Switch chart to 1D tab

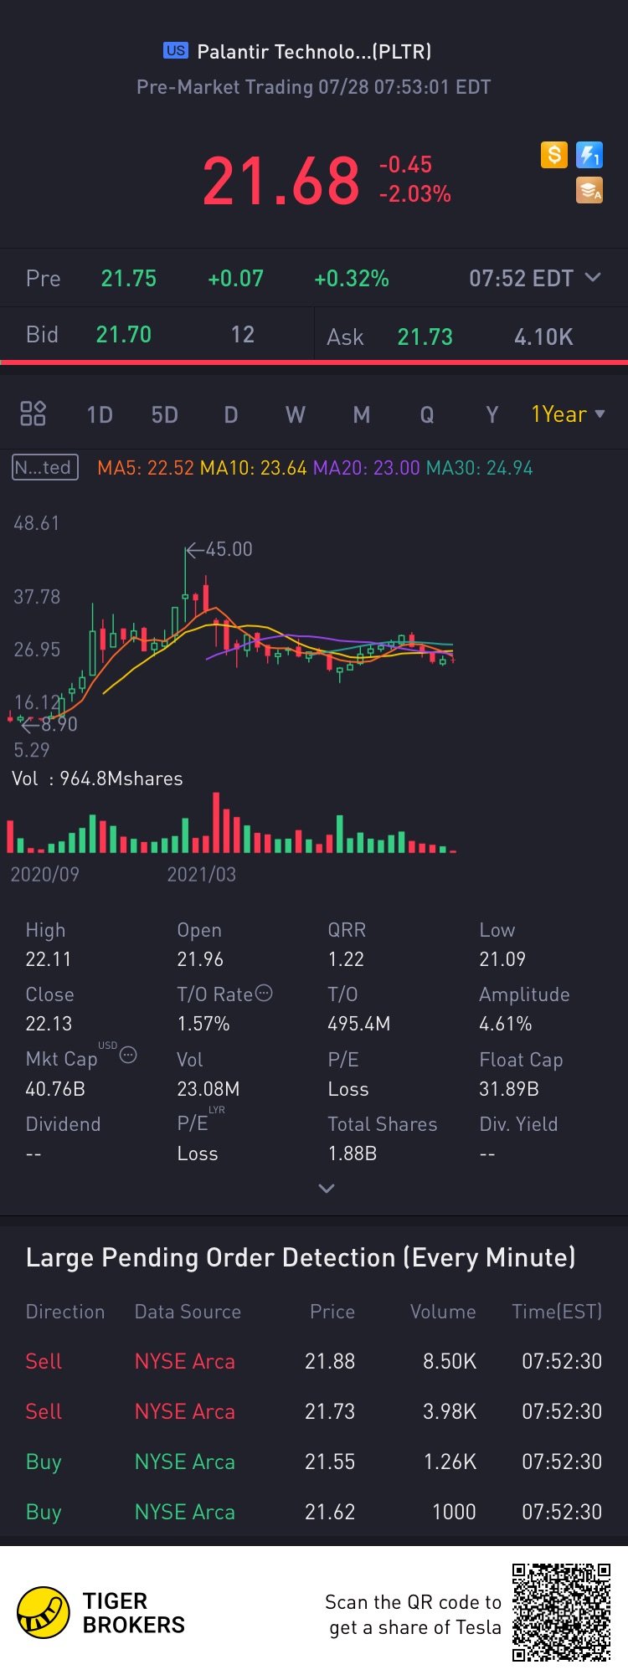pyautogui.click(x=100, y=415)
